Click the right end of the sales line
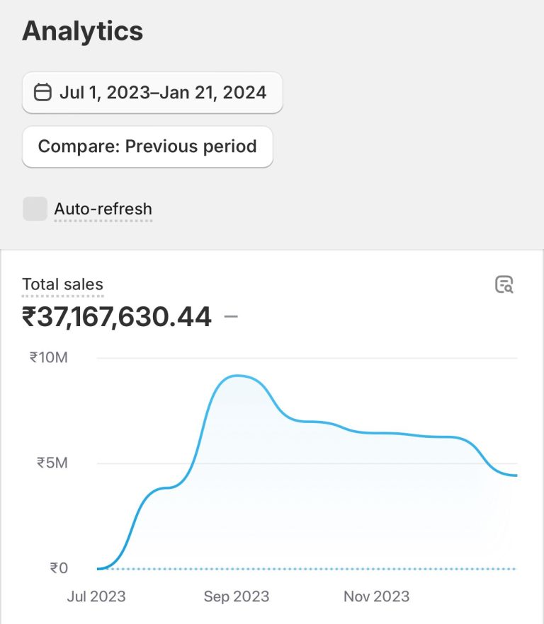Viewport: 544px width, 624px height. click(x=515, y=475)
